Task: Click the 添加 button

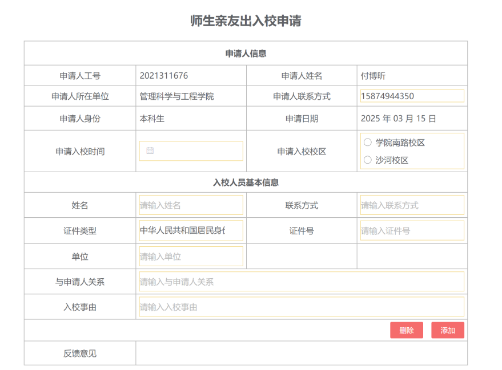Action: tap(447, 330)
